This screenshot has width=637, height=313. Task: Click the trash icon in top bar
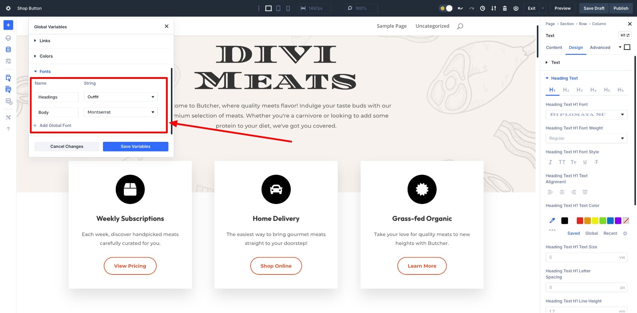(505, 8)
